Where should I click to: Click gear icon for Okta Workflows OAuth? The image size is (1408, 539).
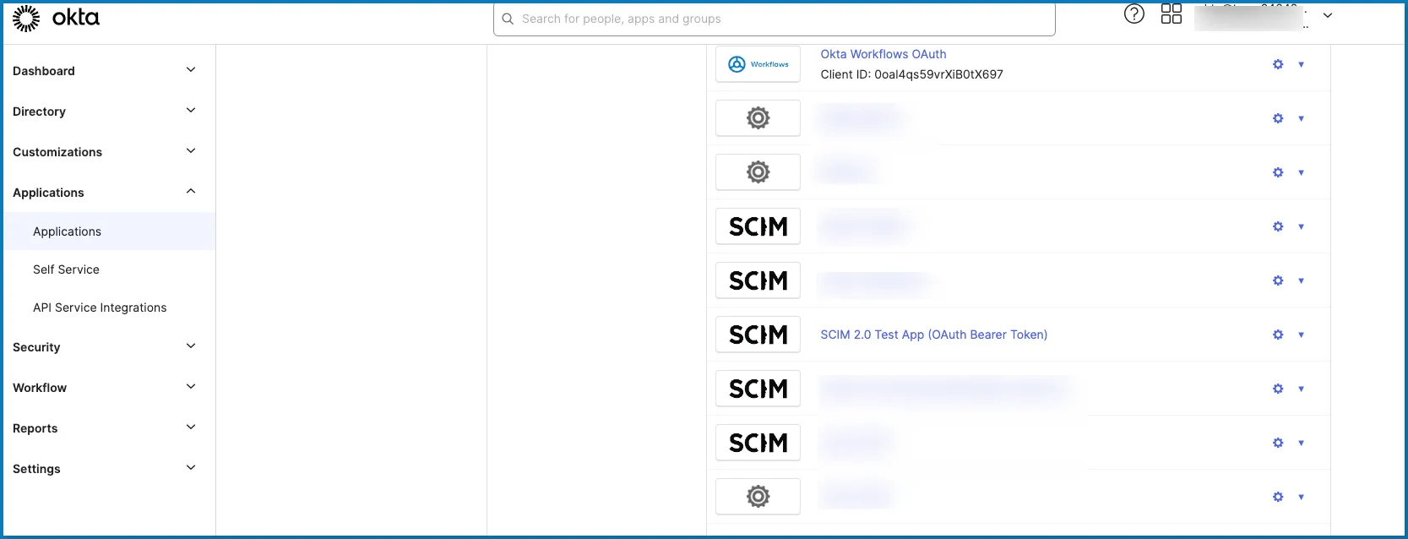point(1277,64)
